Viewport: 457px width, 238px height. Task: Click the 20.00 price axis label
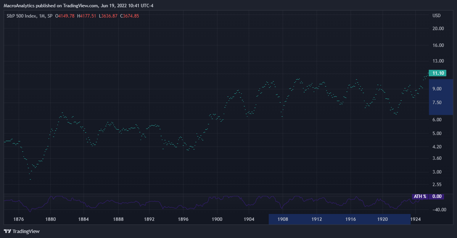point(438,29)
